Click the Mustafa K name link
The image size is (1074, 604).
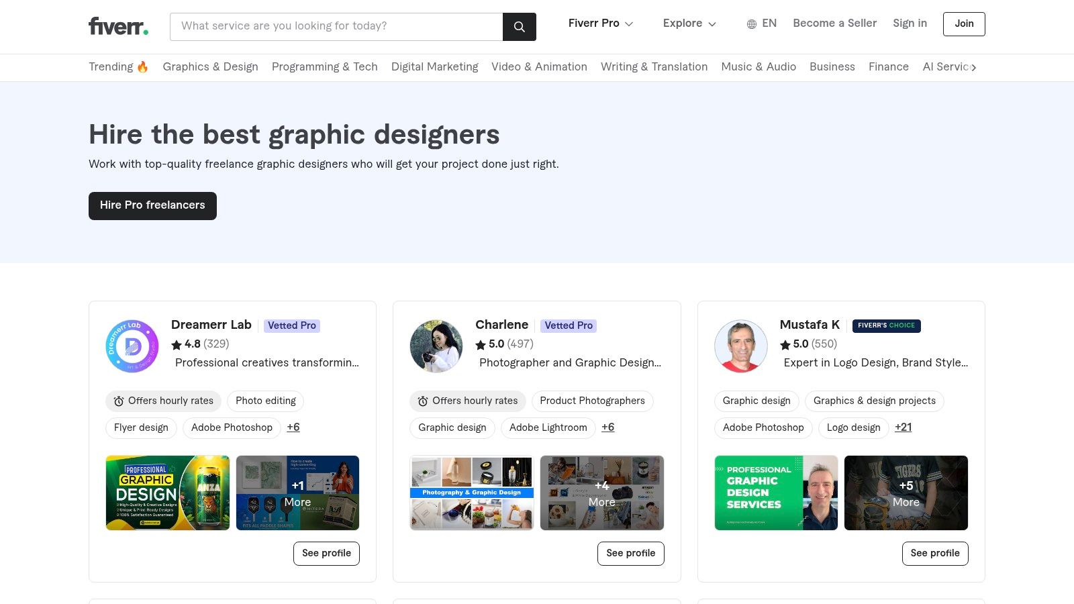(810, 325)
